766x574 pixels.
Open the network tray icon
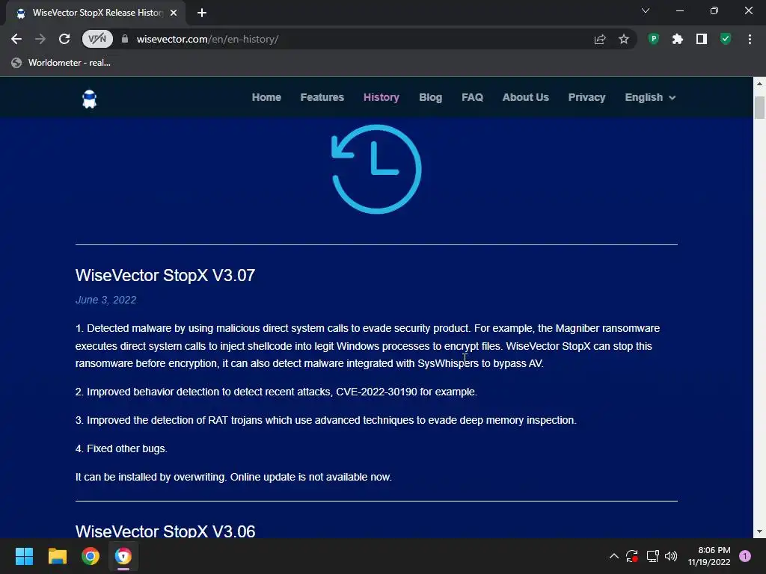652,556
